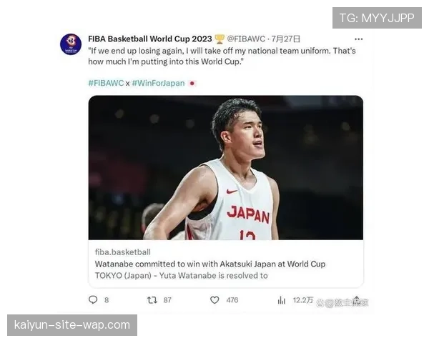Click the view analytics bar chart icon
The height and width of the screenshot is (343, 429).
pos(282,301)
